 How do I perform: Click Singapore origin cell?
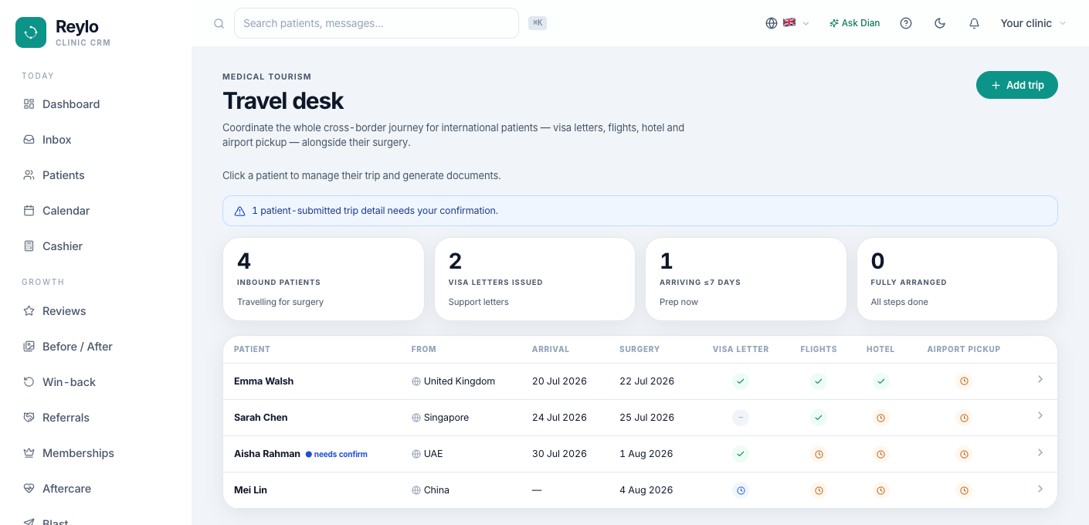pyautogui.click(x=440, y=418)
